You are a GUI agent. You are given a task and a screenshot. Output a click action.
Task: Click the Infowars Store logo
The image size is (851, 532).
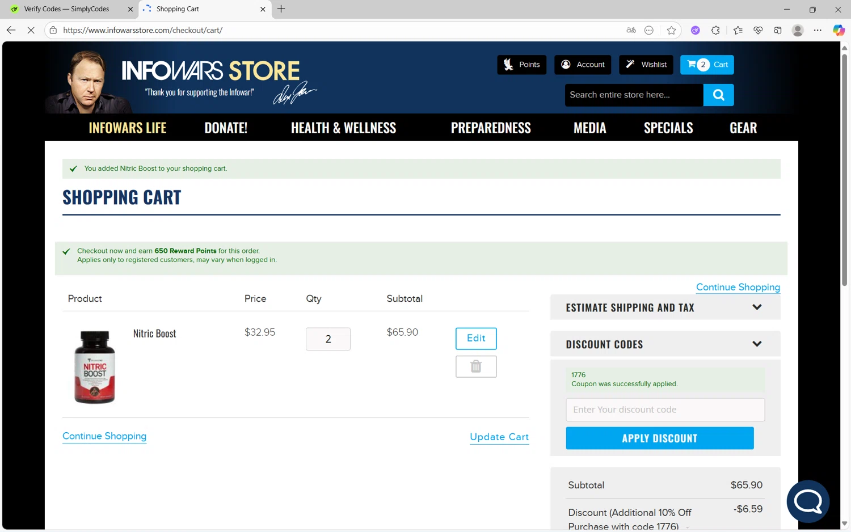pos(211,71)
